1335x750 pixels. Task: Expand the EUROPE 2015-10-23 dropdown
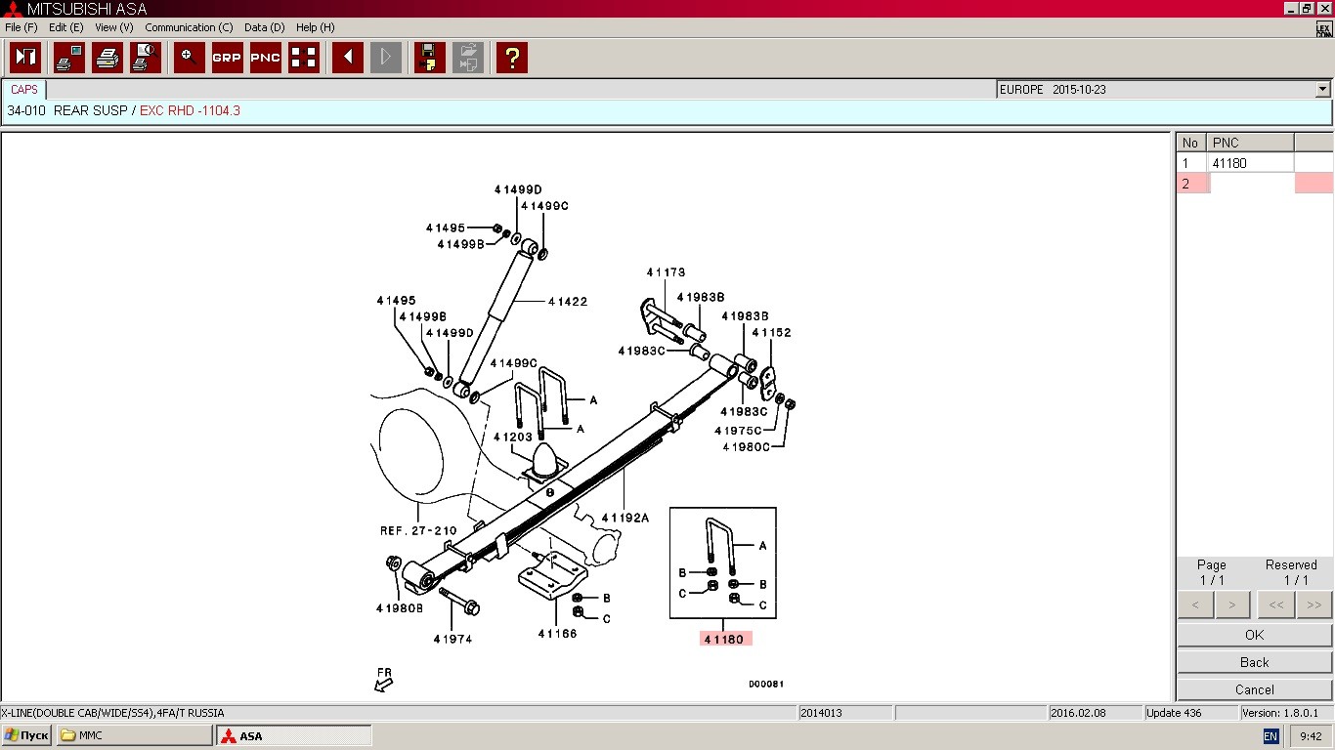[1322, 89]
